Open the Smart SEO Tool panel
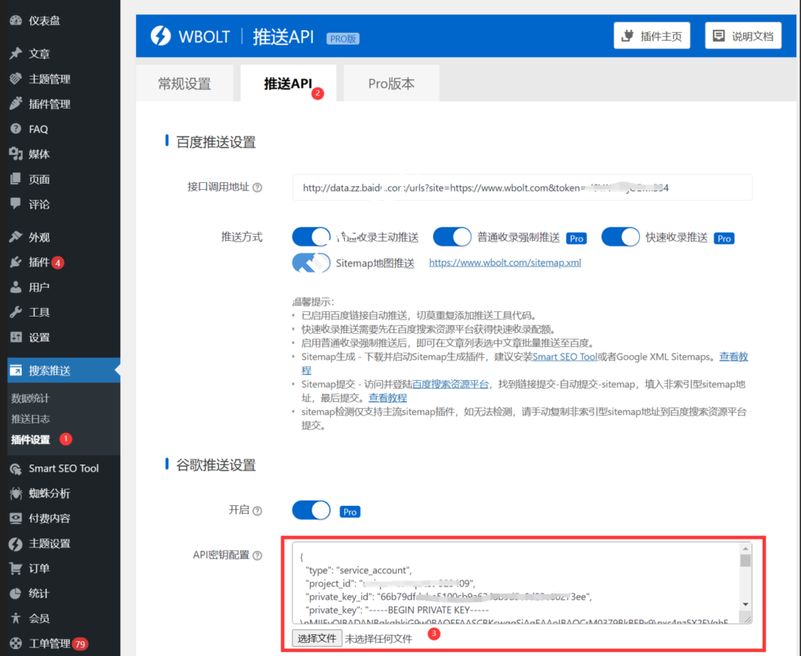Viewport: 801px width, 656px height. [62, 468]
